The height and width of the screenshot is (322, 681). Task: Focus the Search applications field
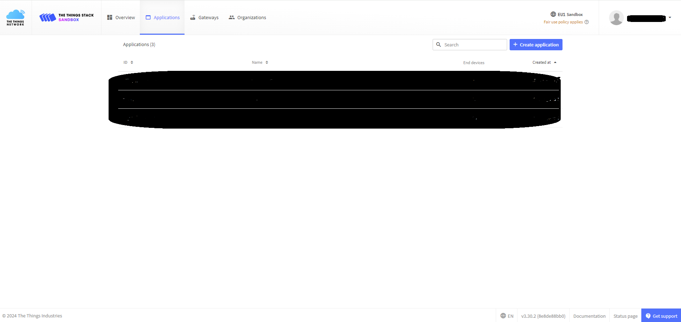(469, 45)
